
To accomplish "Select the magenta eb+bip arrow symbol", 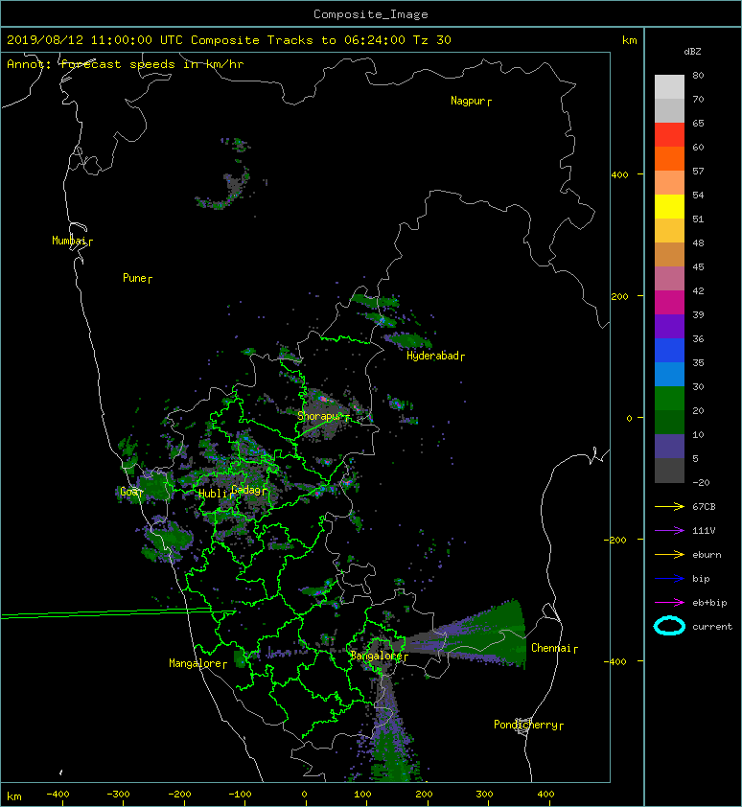I will tap(669, 603).
